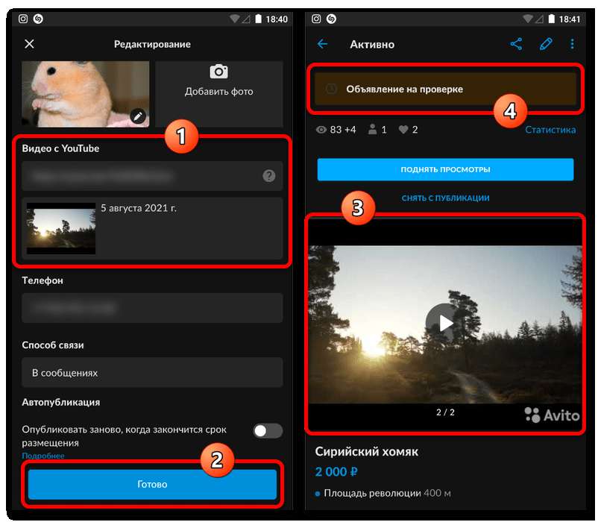Select the 5 августа 2021 г. video card
This screenshot has height=522, width=598.
pos(152,228)
